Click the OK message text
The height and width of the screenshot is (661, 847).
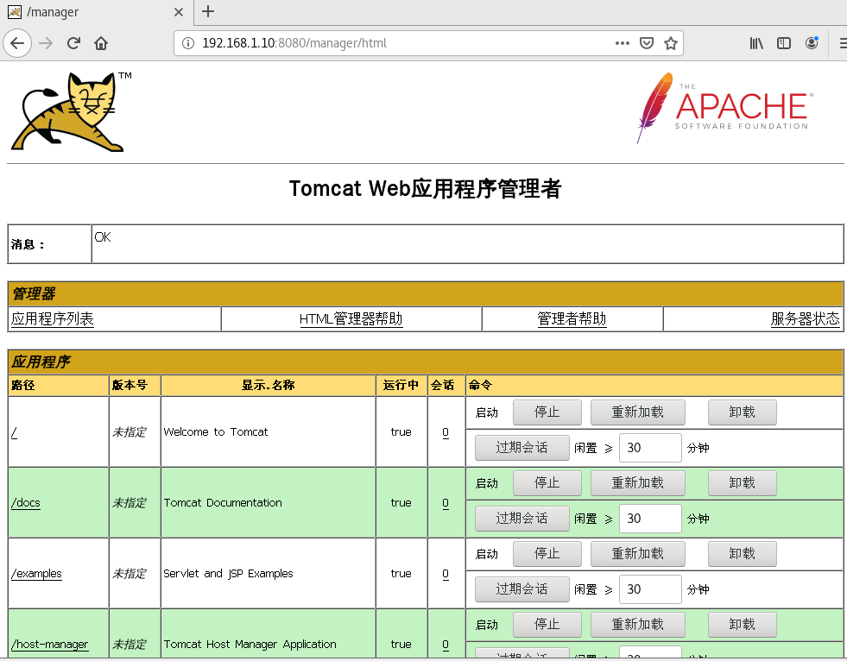pyautogui.click(x=103, y=237)
